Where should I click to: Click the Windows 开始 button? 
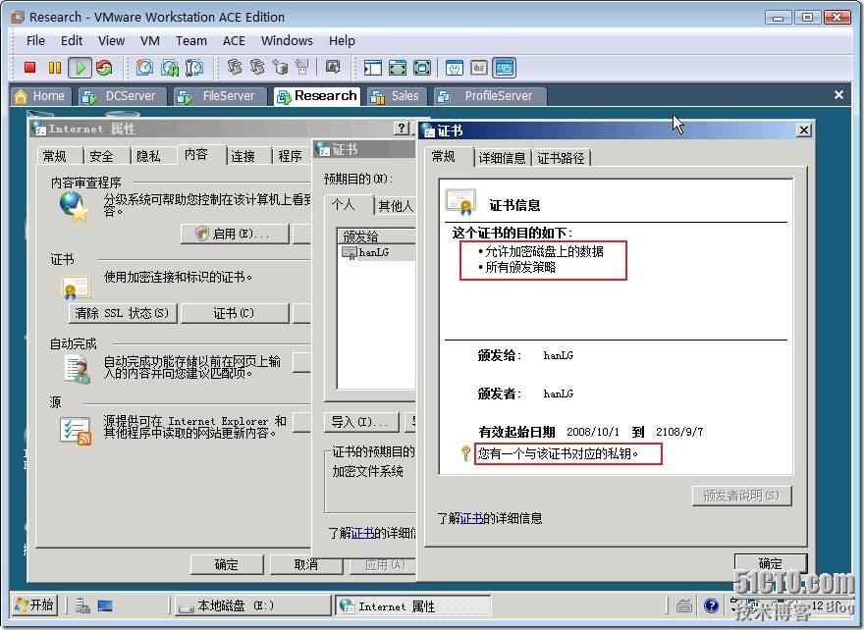click(x=34, y=605)
